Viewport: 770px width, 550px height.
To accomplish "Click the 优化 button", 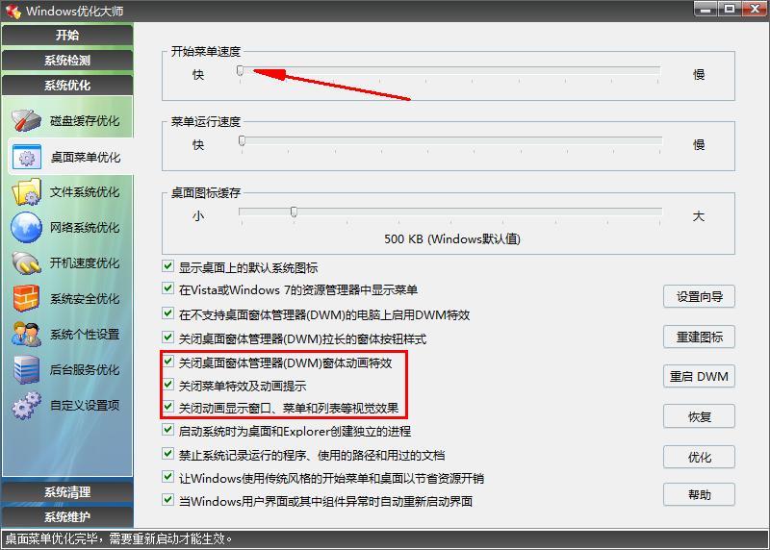I will point(699,457).
